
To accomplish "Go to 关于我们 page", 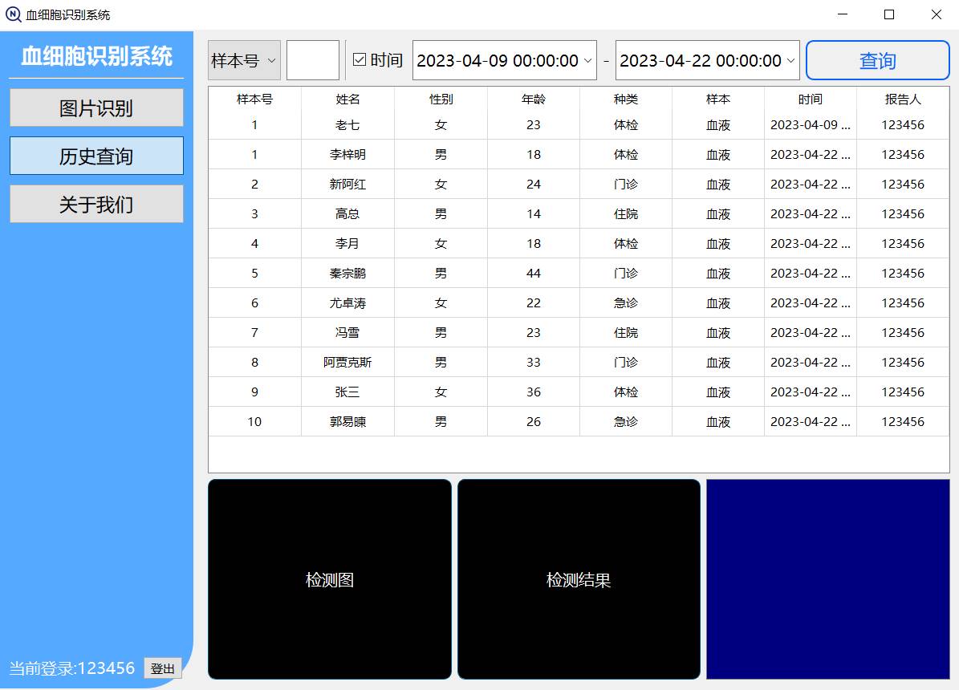I will (96, 204).
